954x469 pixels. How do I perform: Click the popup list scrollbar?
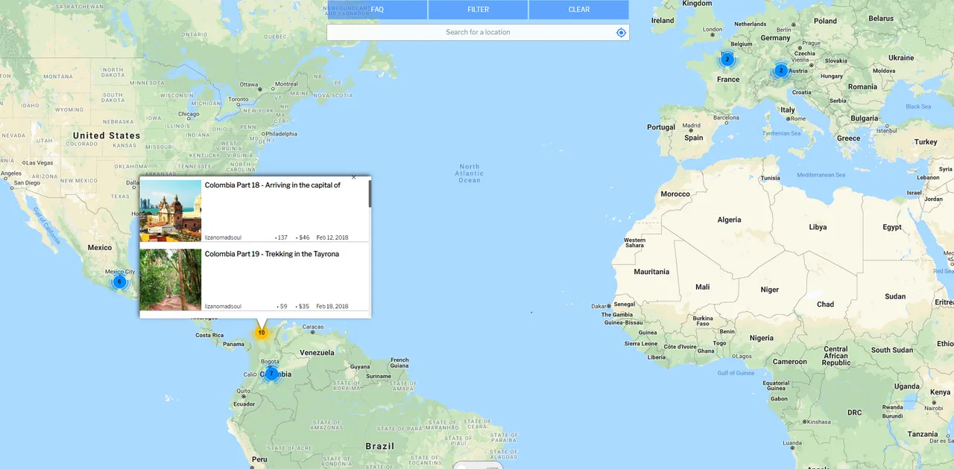370,193
